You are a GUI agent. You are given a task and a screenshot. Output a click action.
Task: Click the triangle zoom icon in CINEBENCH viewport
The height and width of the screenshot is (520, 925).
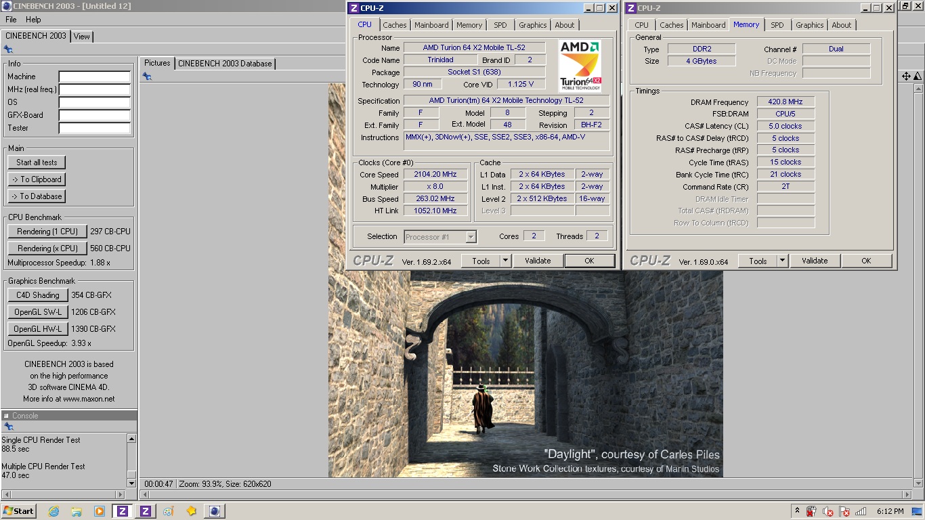click(918, 77)
